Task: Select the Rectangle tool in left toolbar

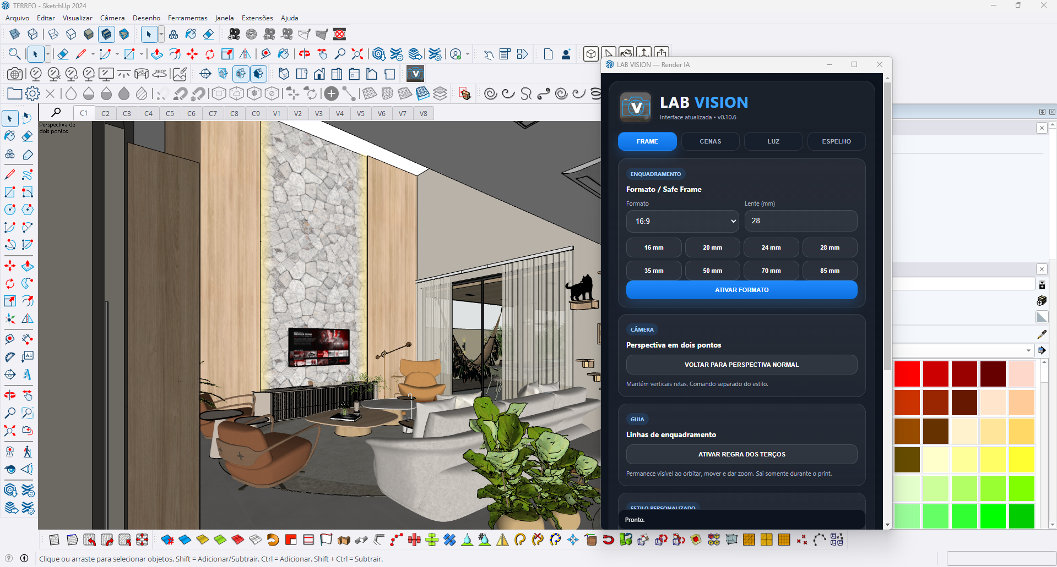Action: click(x=10, y=192)
